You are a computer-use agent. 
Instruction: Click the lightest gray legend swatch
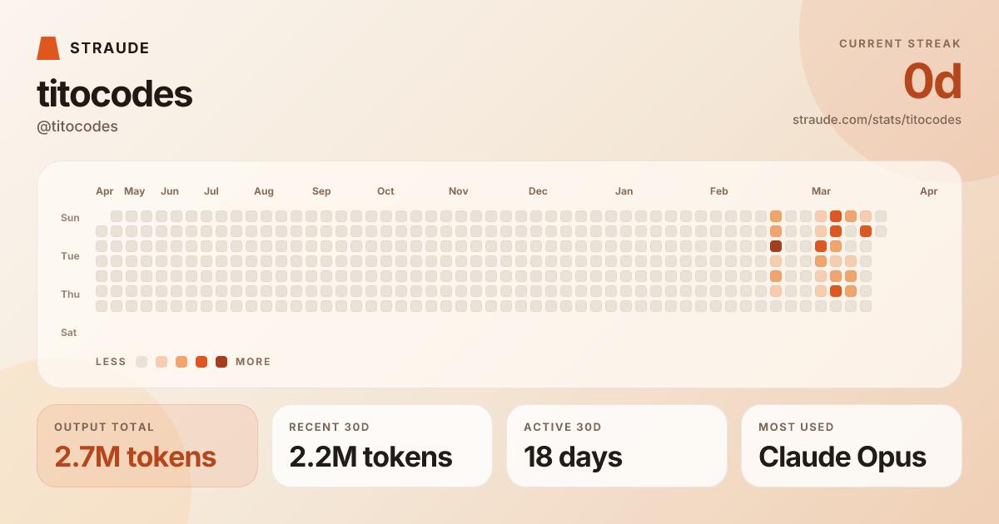142,362
